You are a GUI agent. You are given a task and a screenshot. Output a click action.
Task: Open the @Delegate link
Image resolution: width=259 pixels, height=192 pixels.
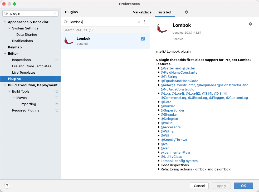[x=169, y=119]
